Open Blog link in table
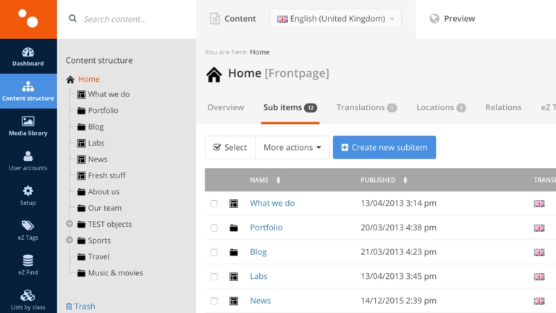 click(258, 252)
